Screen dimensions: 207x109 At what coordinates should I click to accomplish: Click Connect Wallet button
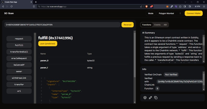194,13
